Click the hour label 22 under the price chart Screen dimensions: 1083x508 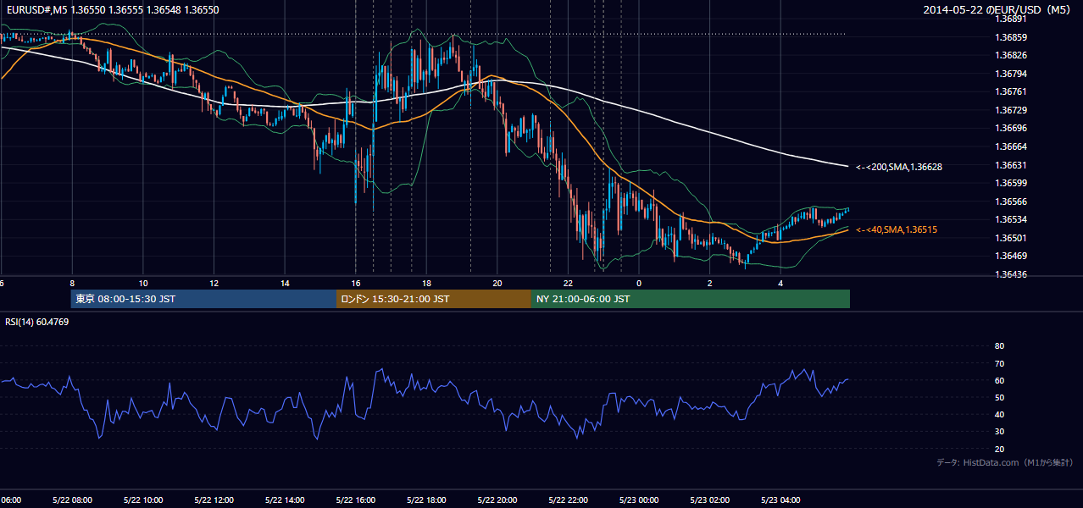tap(568, 283)
